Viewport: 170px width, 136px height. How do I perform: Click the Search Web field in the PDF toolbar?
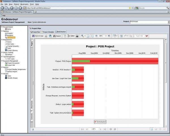[x=139, y=36]
